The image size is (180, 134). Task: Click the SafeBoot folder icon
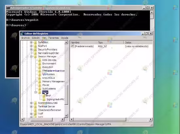coord(35,42)
